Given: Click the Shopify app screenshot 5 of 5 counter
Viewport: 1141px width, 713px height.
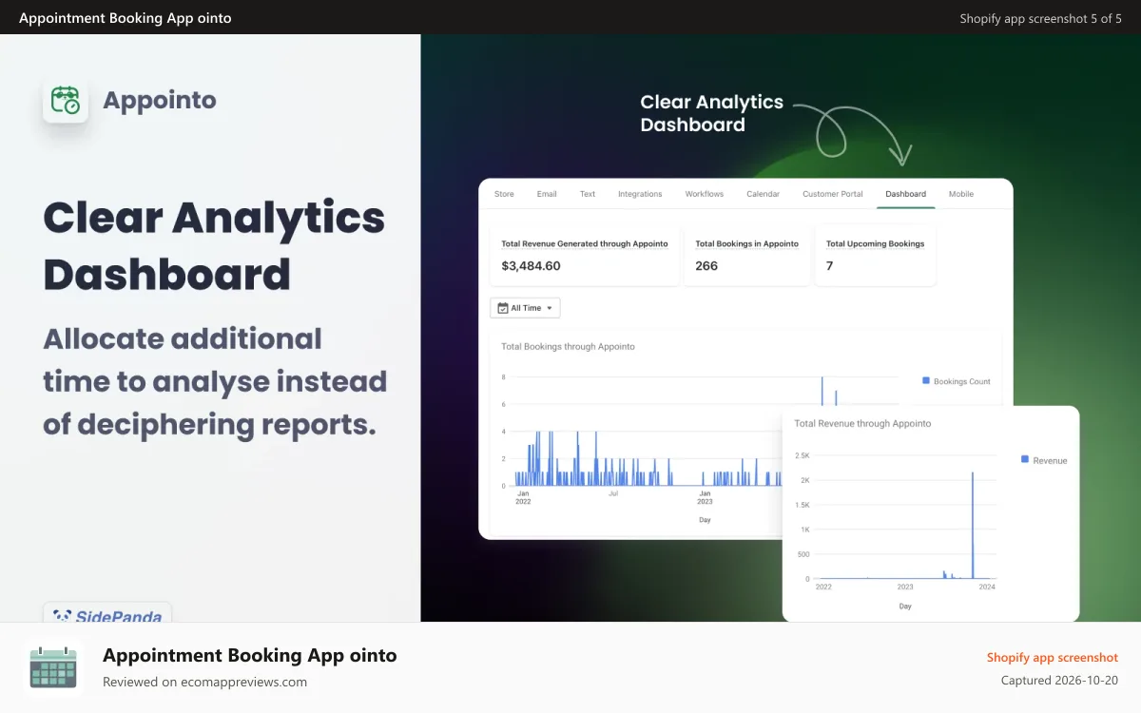Looking at the screenshot, I should pyautogui.click(x=1040, y=18).
